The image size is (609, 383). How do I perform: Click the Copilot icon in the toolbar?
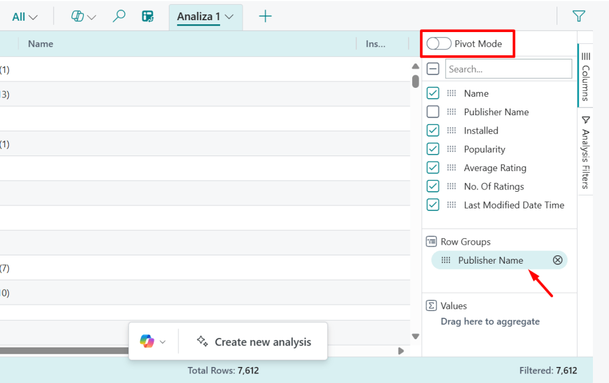click(77, 17)
